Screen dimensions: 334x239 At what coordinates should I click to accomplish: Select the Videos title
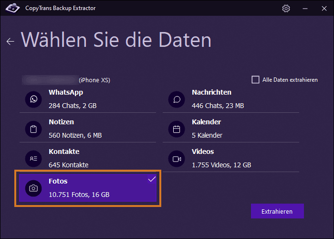pos(203,152)
